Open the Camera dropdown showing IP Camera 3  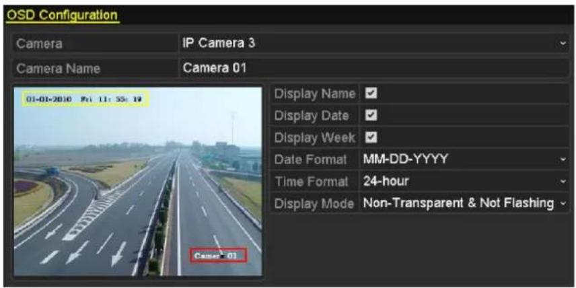[x=374, y=43]
